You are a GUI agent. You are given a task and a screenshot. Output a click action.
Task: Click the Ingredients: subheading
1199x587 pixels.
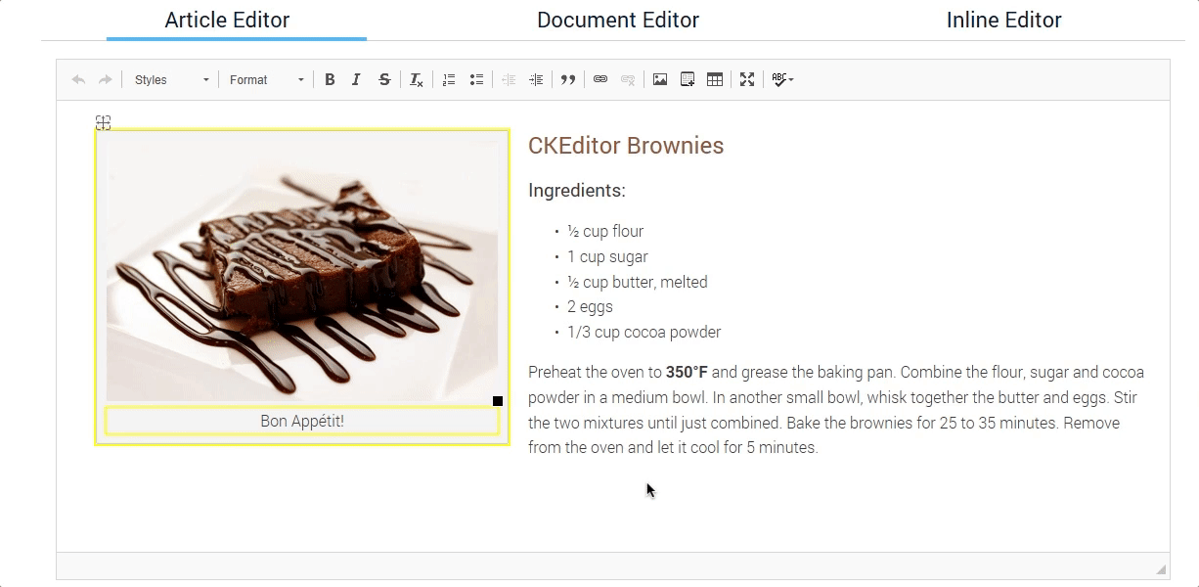tap(577, 191)
